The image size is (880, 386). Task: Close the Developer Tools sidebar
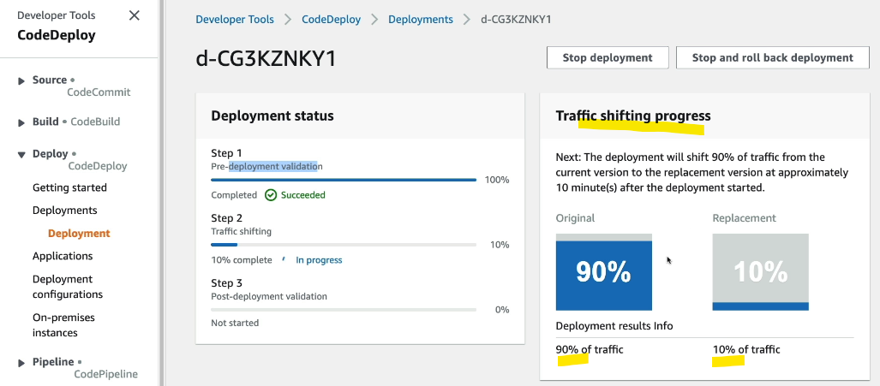click(x=135, y=15)
